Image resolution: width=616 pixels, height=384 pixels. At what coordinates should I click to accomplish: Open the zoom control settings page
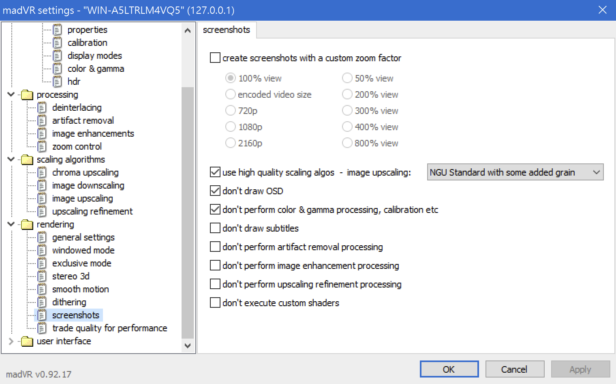point(77,146)
